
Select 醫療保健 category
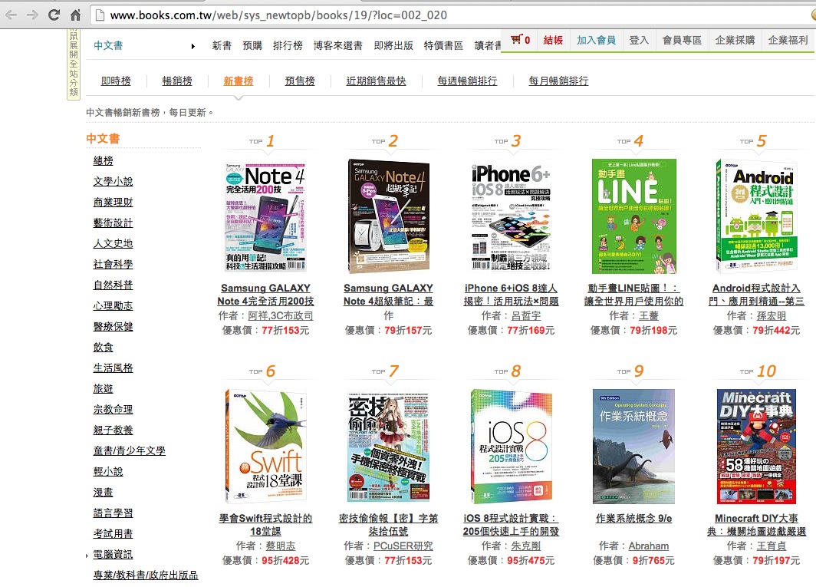113,327
